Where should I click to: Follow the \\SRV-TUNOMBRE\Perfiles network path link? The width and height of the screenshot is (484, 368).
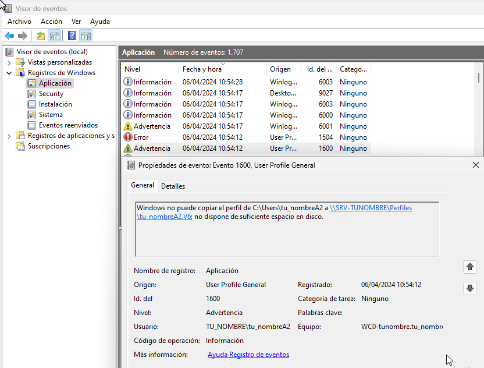click(371, 208)
